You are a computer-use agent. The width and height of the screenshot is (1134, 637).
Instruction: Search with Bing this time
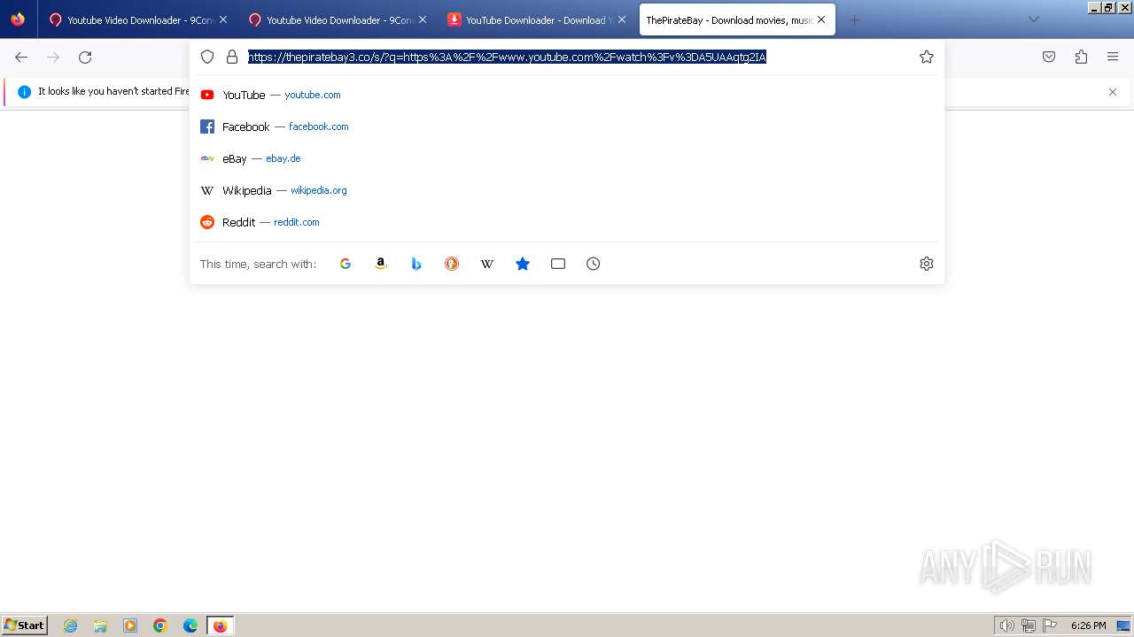click(x=416, y=264)
